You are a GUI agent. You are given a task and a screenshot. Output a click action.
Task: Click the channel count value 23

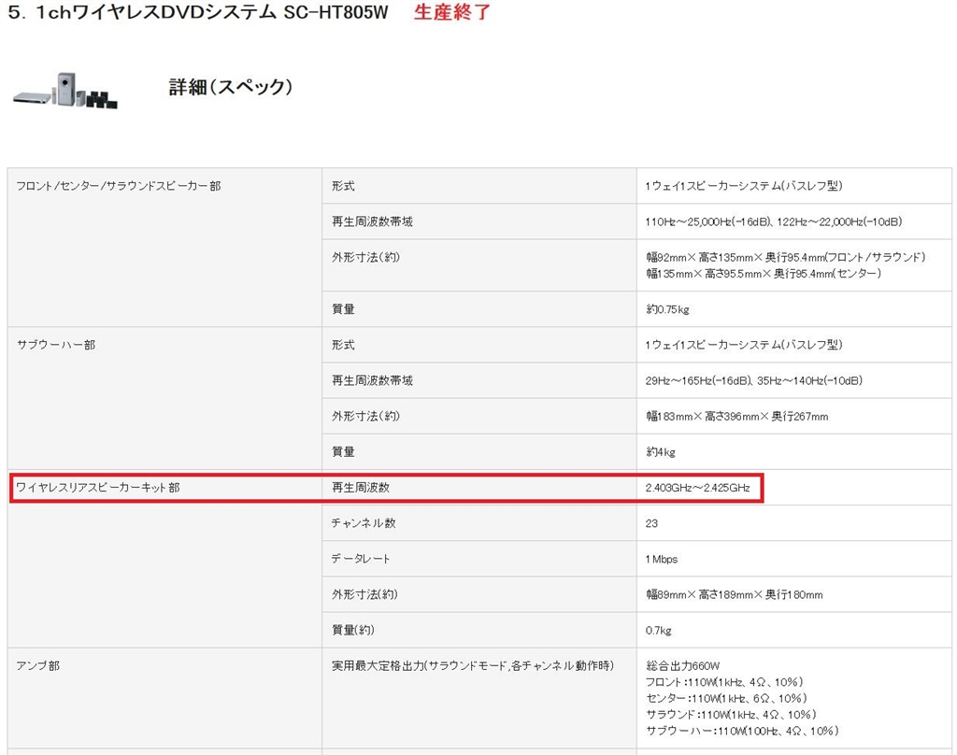(651, 523)
